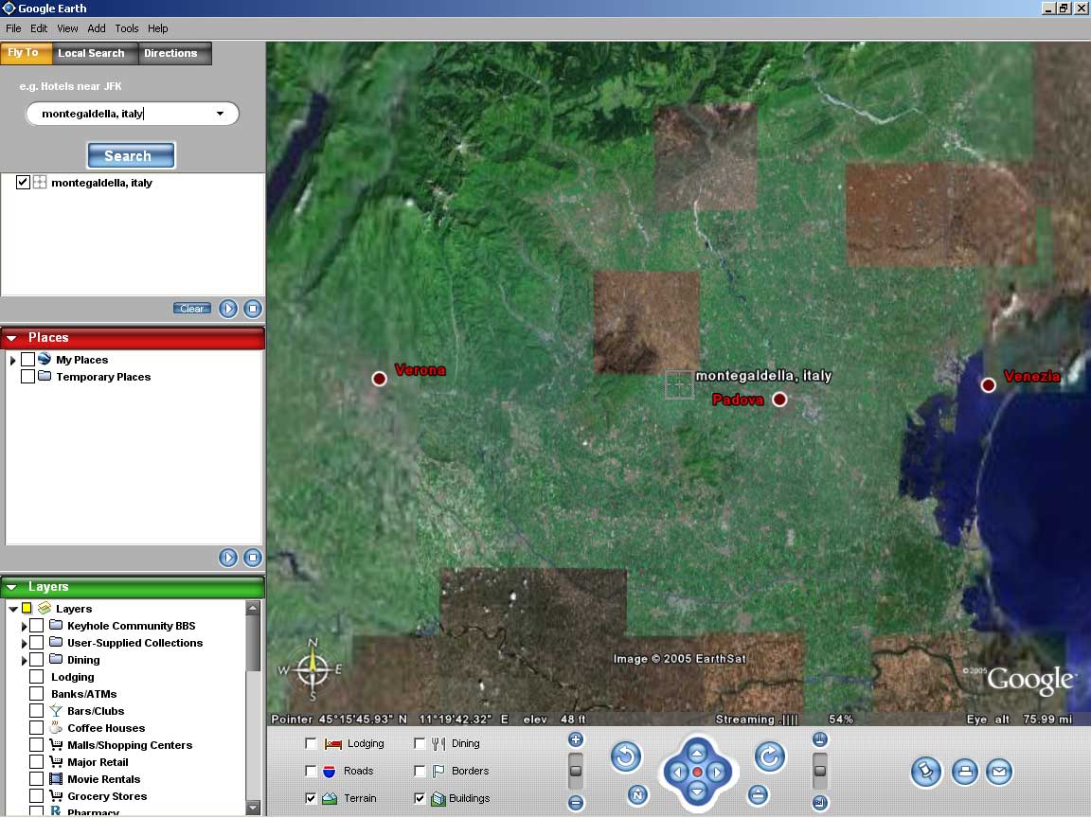This screenshot has height=818, width=1091.
Task: Open the Edit menu
Action: tap(39, 28)
